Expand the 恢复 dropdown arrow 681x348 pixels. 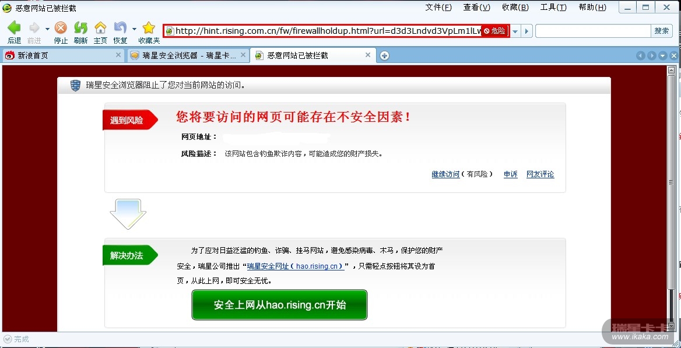pos(134,29)
